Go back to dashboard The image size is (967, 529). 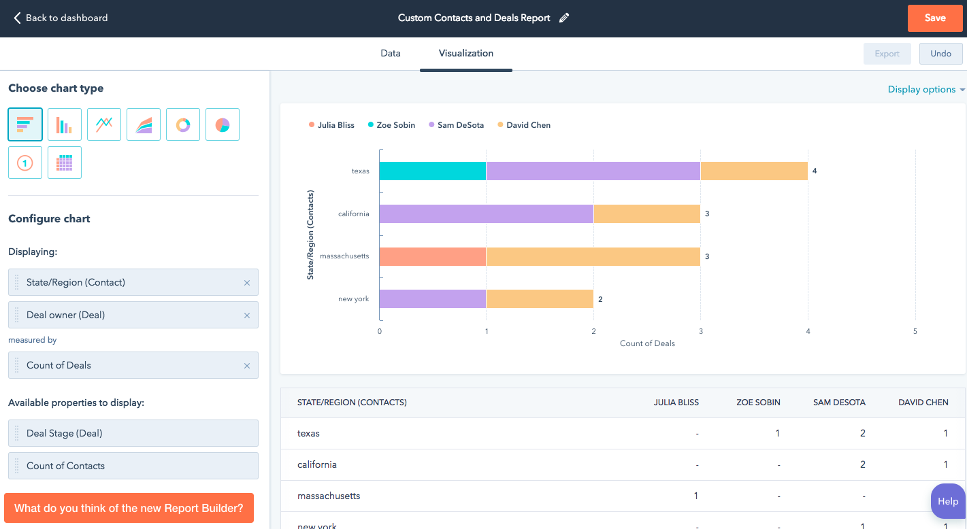[x=61, y=18]
